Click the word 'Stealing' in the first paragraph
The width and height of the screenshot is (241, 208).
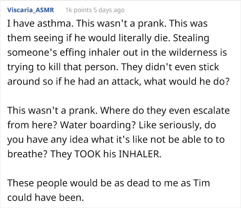[191, 38]
